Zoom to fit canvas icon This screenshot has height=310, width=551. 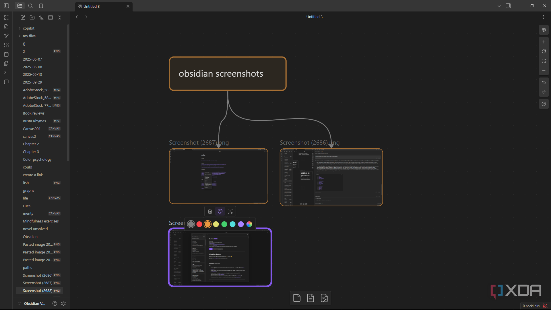click(x=544, y=61)
